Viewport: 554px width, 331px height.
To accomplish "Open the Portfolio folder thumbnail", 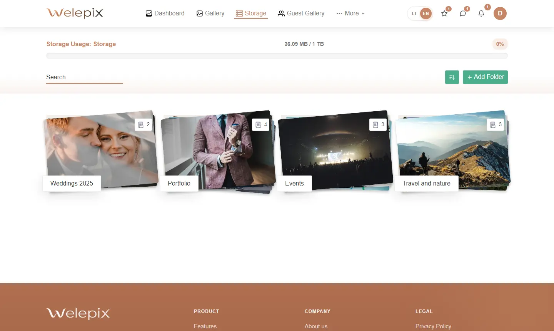I will tap(219, 151).
